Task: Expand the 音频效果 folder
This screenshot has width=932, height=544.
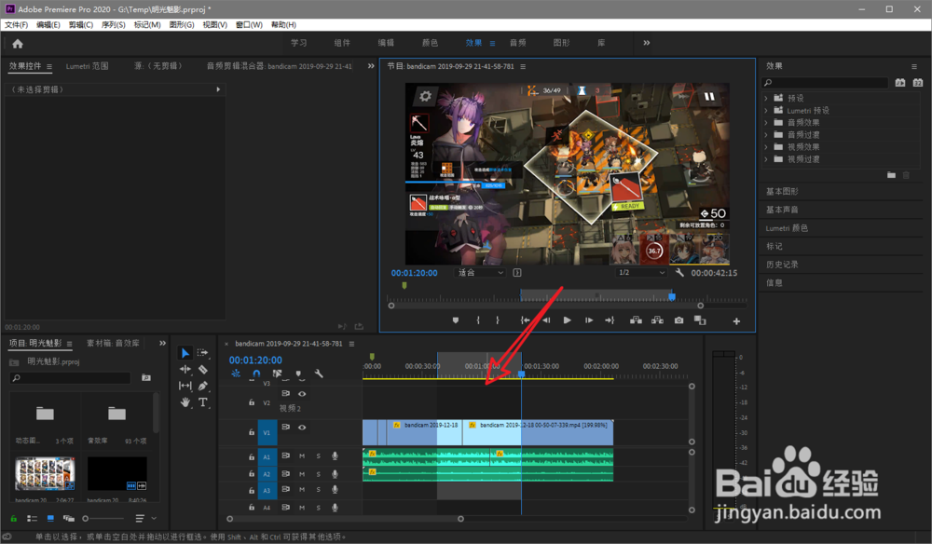Action: click(x=765, y=122)
